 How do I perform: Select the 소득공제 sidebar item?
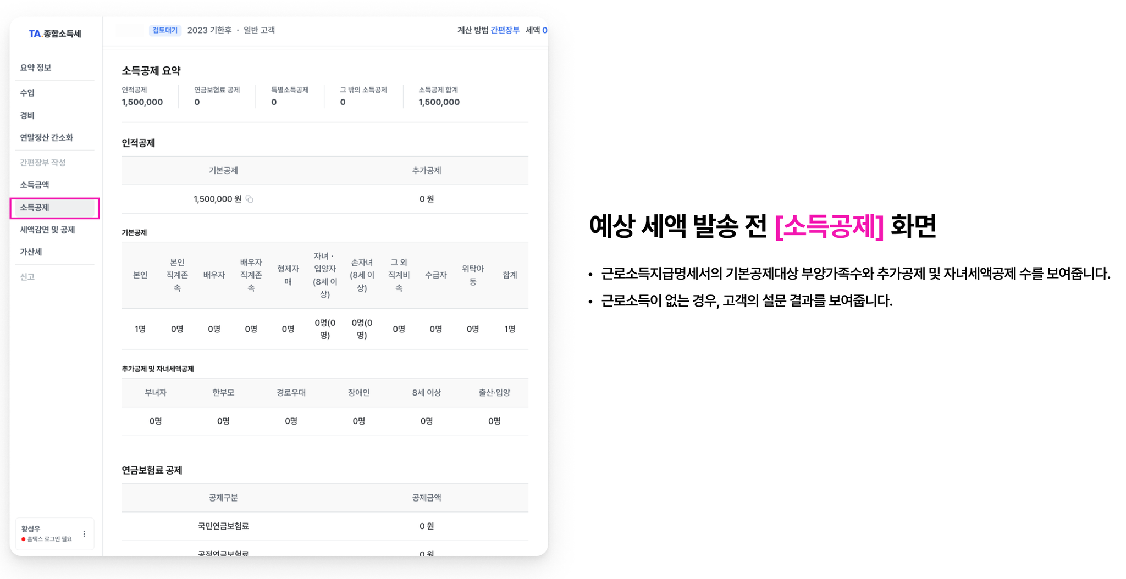tap(54, 208)
